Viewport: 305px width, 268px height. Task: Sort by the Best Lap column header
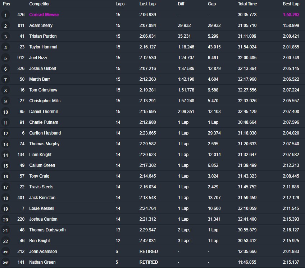click(291, 4)
